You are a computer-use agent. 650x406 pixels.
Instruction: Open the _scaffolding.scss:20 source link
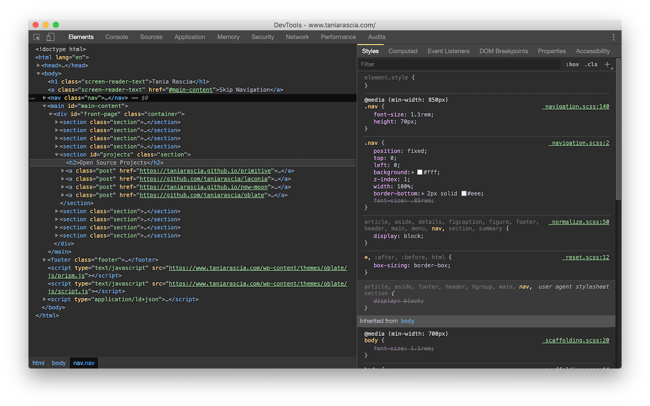[576, 341]
